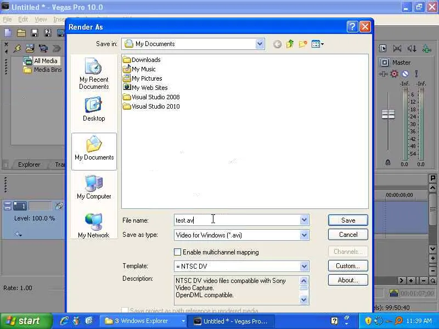Open the View menu in Vegas
This screenshot has height=329, width=439.
[41, 19]
